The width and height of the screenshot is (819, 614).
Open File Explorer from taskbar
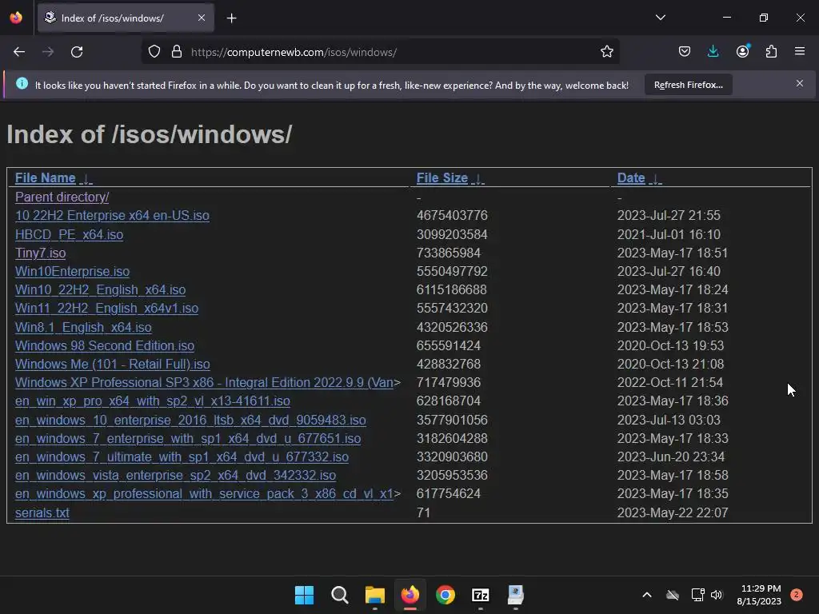[374, 595]
